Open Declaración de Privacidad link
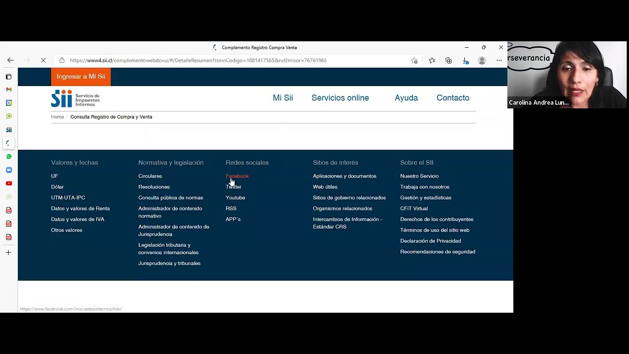The height and width of the screenshot is (354, 629). 430,241
